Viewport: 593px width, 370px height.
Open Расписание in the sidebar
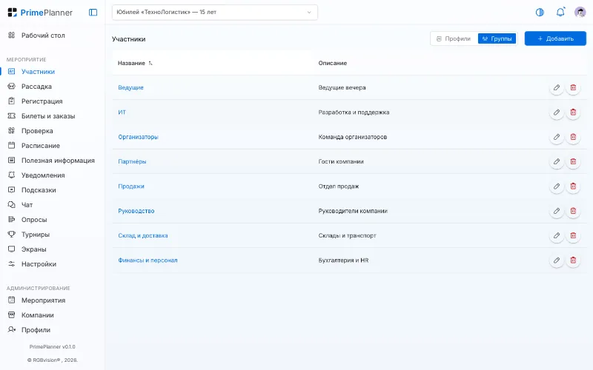pos(52,146)
